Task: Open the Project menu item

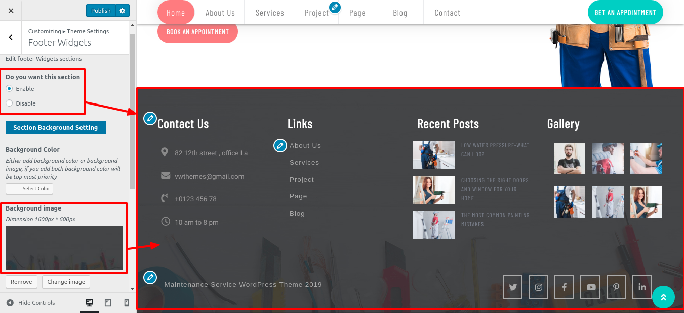Action: click(316, 13)
